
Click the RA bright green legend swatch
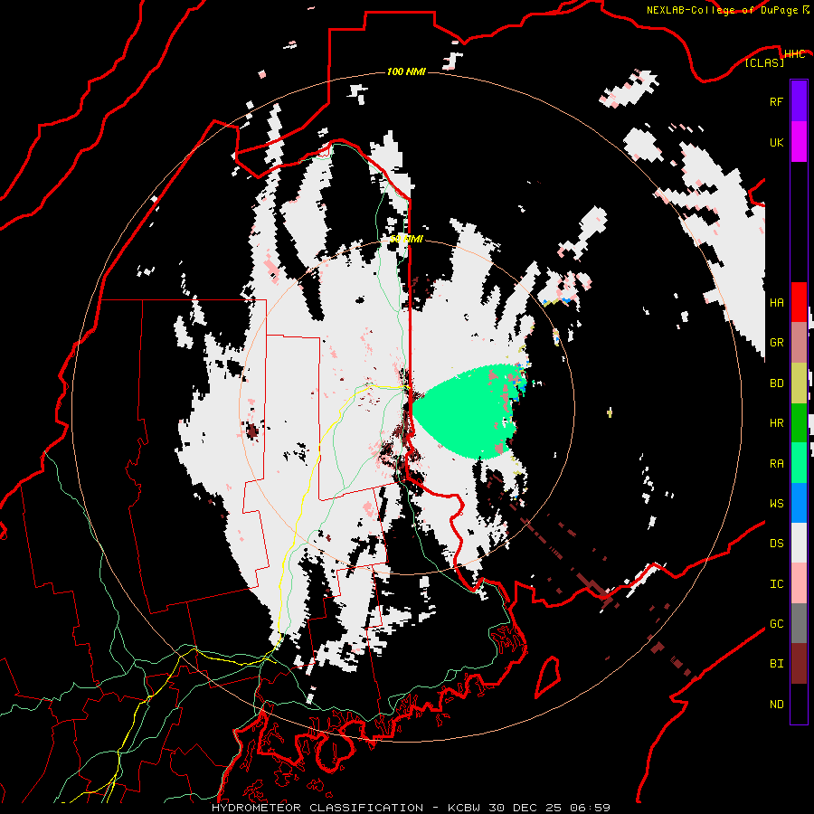coord(799,463)
